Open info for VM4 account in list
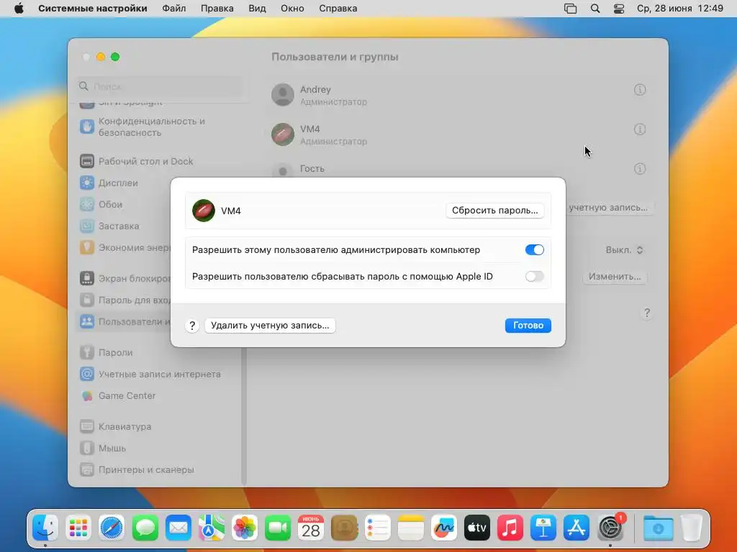 (640, 129)
